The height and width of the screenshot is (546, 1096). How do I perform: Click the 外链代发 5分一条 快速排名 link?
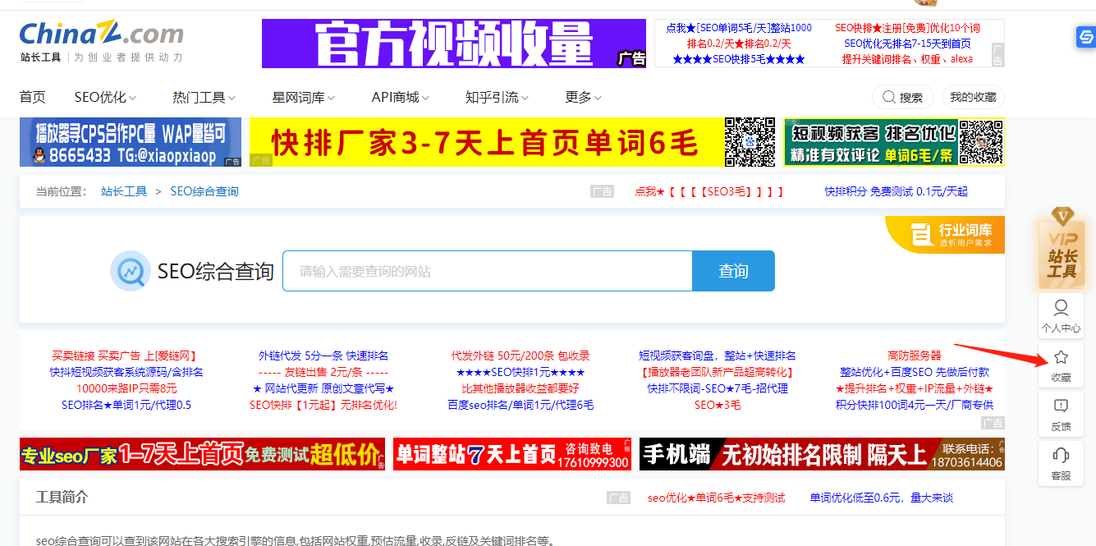pyautogui.click(x=323, y=356)
